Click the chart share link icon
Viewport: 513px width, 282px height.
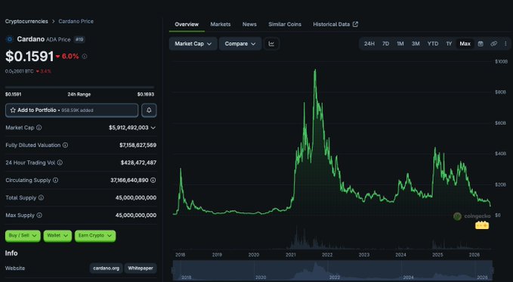tap(493, 44)
